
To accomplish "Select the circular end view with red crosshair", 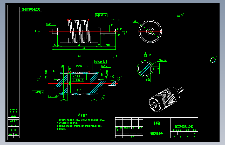I will (150, 31).
